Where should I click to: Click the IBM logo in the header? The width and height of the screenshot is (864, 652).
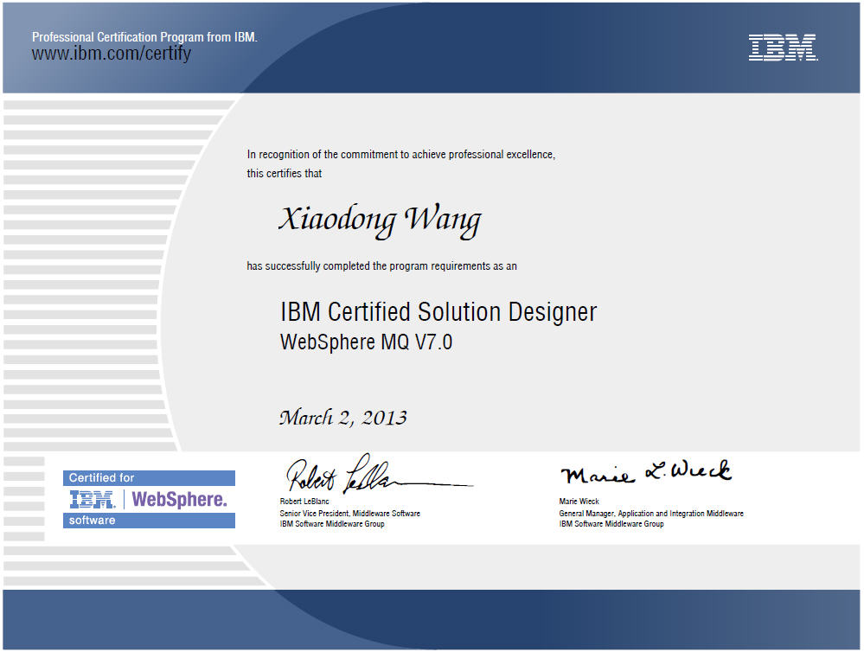pos(783,48)
